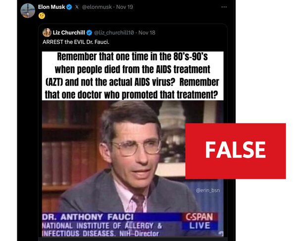
Task: Open quoted tweet text 'ARREST the EVIL Dr. Fauci.'
Action: coord(76,42)
